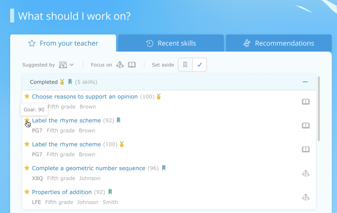Click the gold medal next to Label the rhyme scheme (100)
The width and height of the screenshot is (337, 213).
(122, 144)
